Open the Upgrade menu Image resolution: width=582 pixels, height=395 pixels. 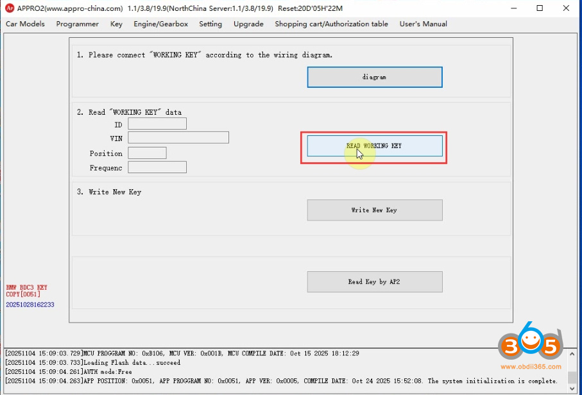pyautogui.click(x=248, y=24)
